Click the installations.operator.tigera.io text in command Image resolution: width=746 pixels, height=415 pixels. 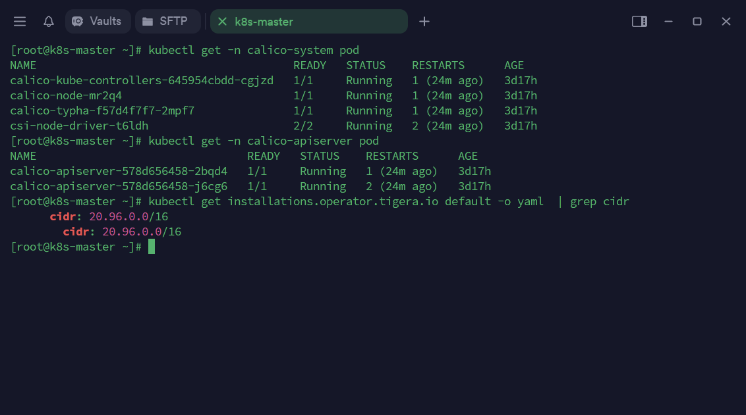click(x=333, y=201)
